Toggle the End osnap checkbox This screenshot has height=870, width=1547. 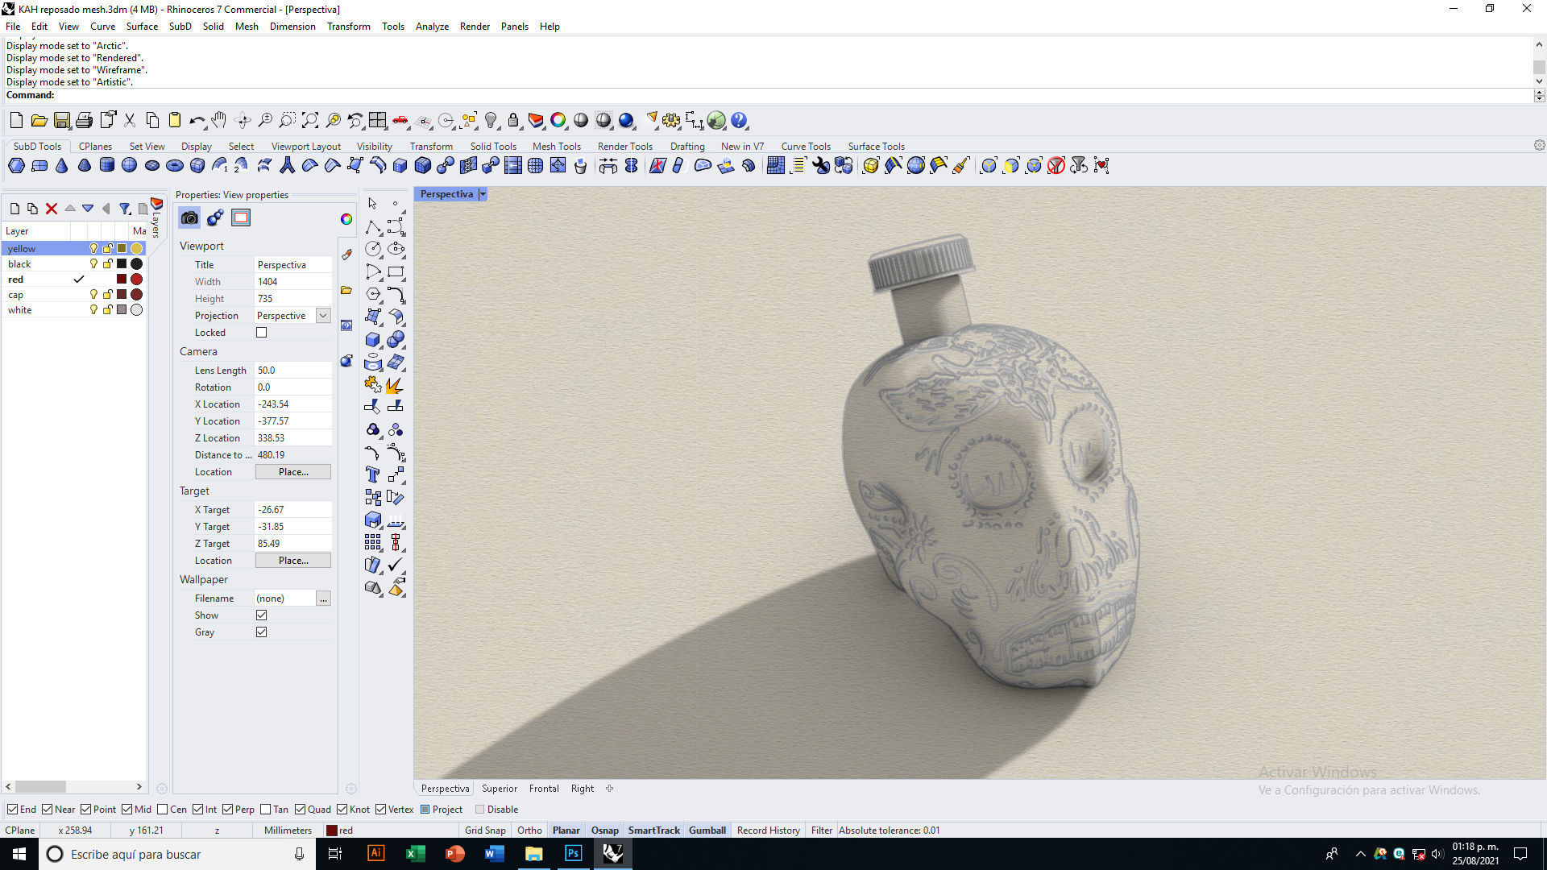[x=12, y=810]
